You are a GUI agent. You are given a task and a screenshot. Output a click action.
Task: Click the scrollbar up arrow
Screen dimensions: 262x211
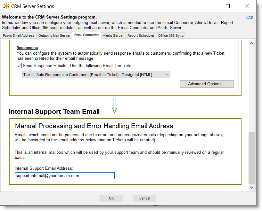(251, 43)
